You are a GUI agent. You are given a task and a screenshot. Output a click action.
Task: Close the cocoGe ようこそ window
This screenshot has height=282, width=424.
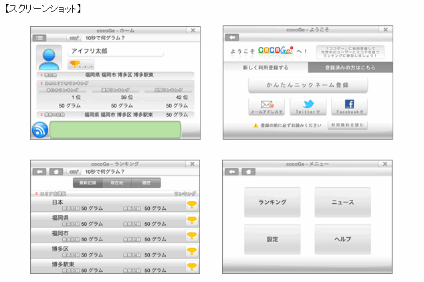(x=386, y=29)
